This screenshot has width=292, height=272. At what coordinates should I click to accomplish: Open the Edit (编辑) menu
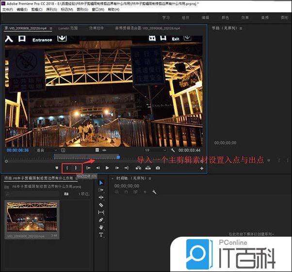22,9
